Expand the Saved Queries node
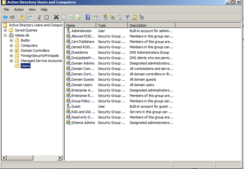Viewport: 244px width, 169px height. [x=5, y=30]
